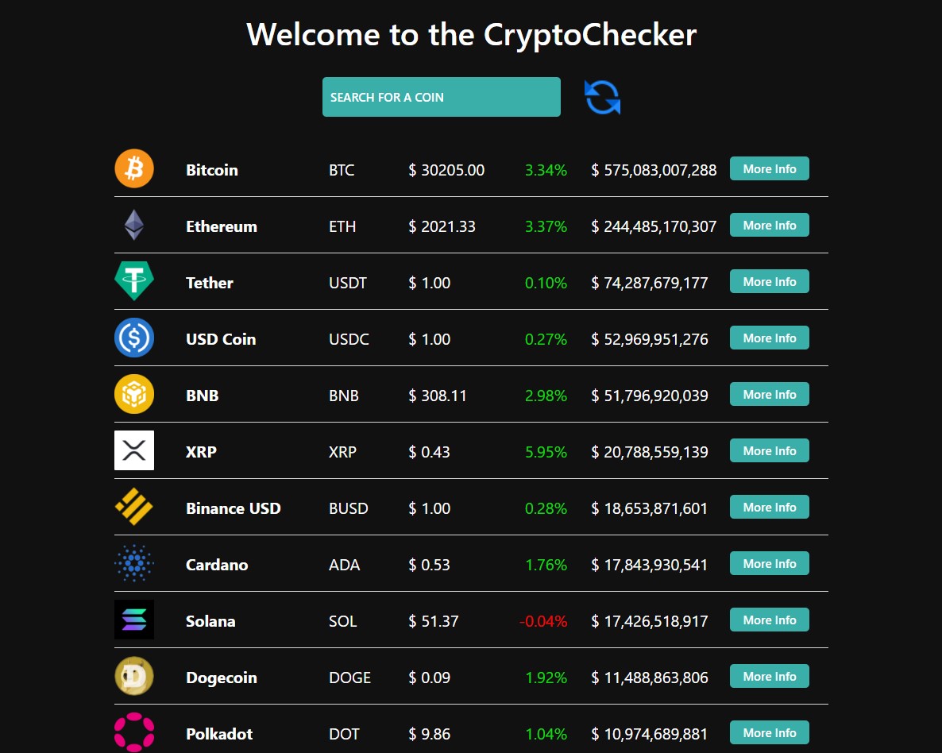Image resolution: width=942 pixels, height=753 pixels.
Task: Click the pink Polkadot logo
Action: tap(134, 732)
